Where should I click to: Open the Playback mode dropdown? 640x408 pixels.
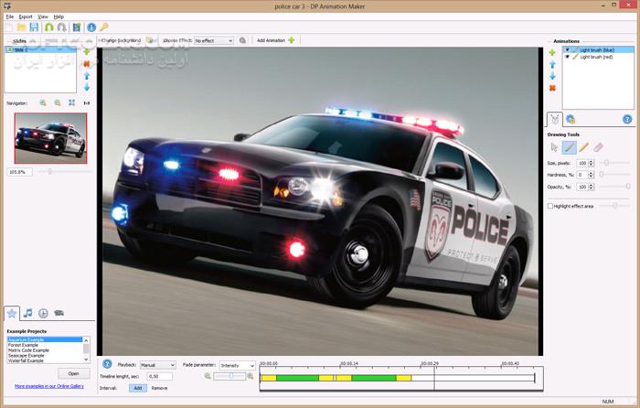158,365
